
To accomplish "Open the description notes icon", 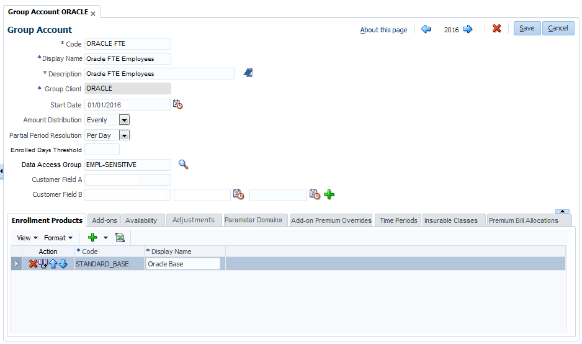I will (248, 73).
